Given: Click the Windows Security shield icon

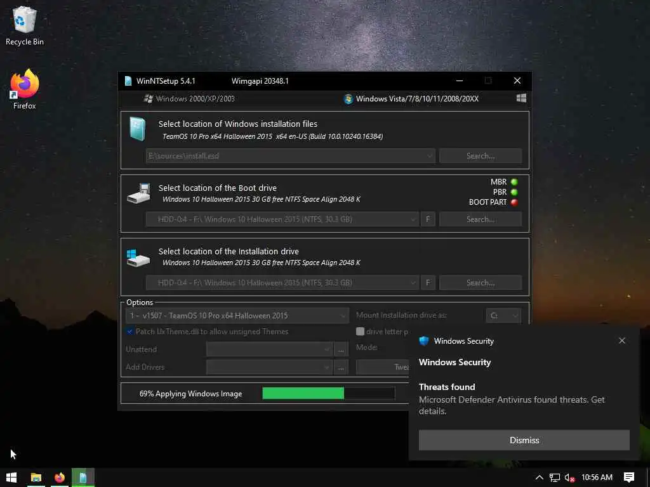Looking at the screenshot, I should pos(423,341).
